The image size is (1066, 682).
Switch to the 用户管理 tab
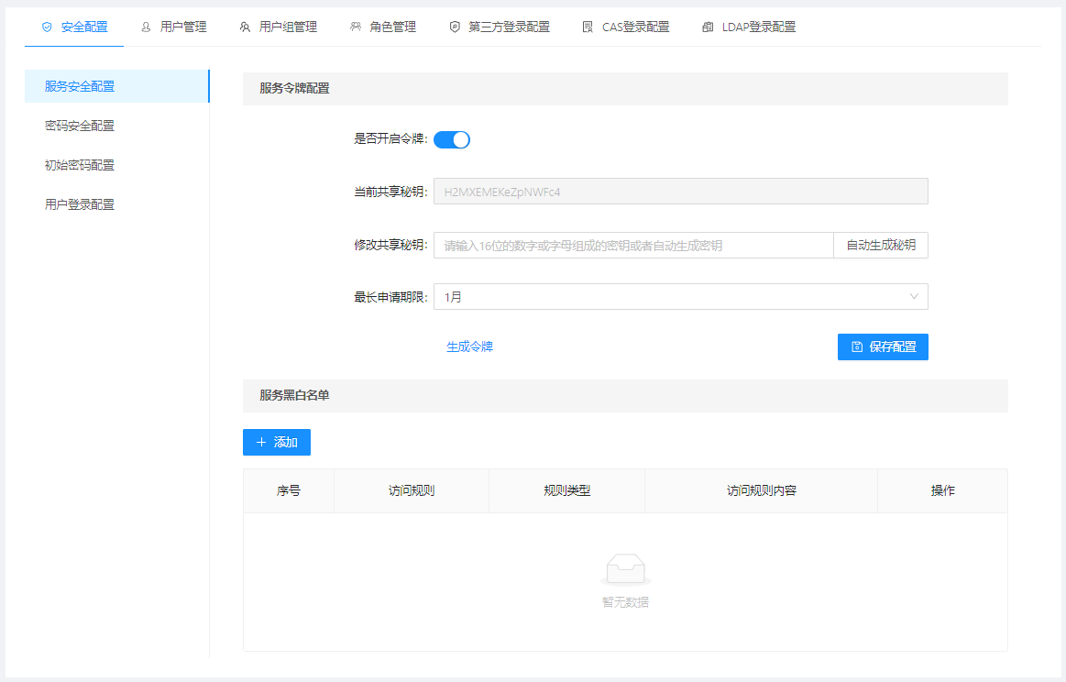pyautogui.click(x=174, y=27)
